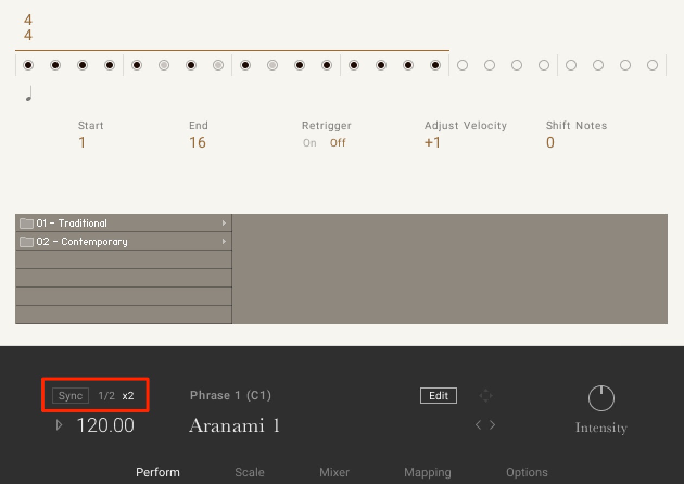
Task: Expand arrow on 01 - Traditional row
Action: pyautogui.click(x=224, y=223)
